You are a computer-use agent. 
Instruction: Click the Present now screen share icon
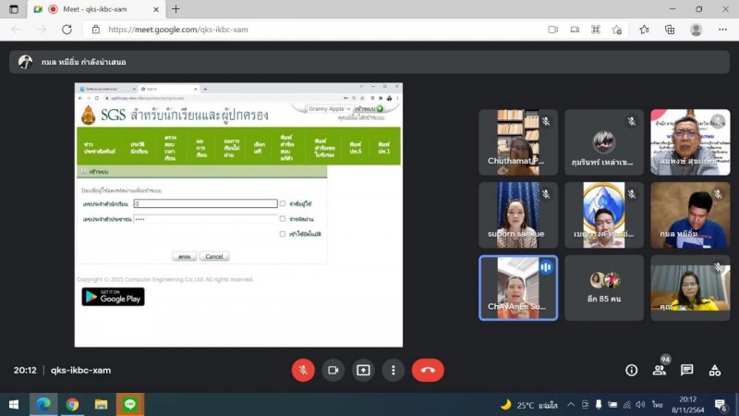[x=363, y=370]
